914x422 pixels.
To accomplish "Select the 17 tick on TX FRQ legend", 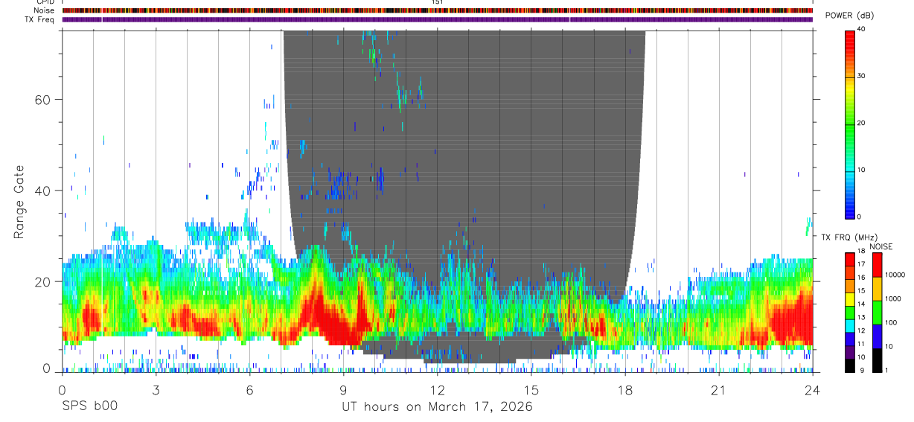I will (x=860, y=264).
